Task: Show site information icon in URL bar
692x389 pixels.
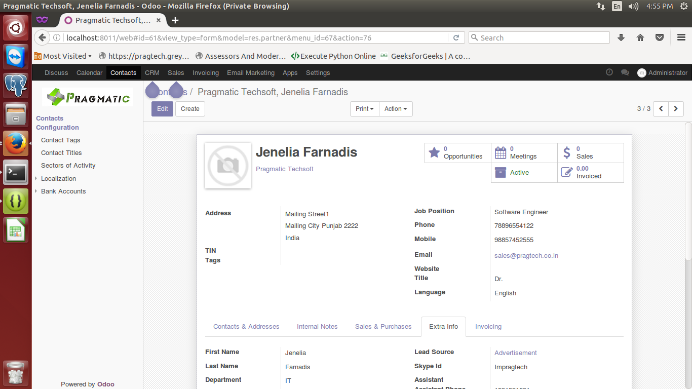Action: 57,38
